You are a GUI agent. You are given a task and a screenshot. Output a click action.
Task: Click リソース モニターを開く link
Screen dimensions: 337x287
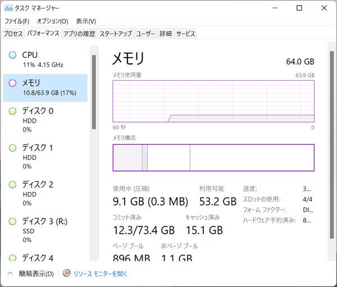point(101,274)
